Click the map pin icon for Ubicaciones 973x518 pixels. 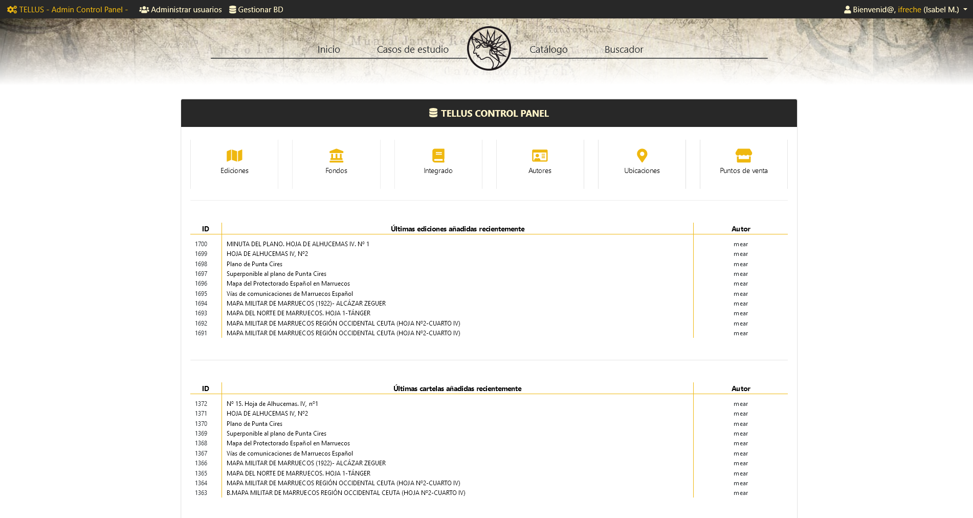pos(642,156)
